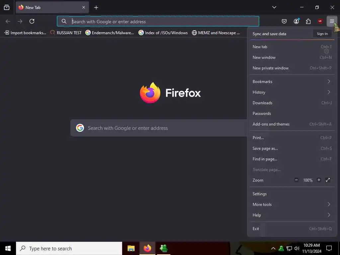Reload the current page
Image resolution: width=340 pixels, height=255 pixels.
pos(32,21)
